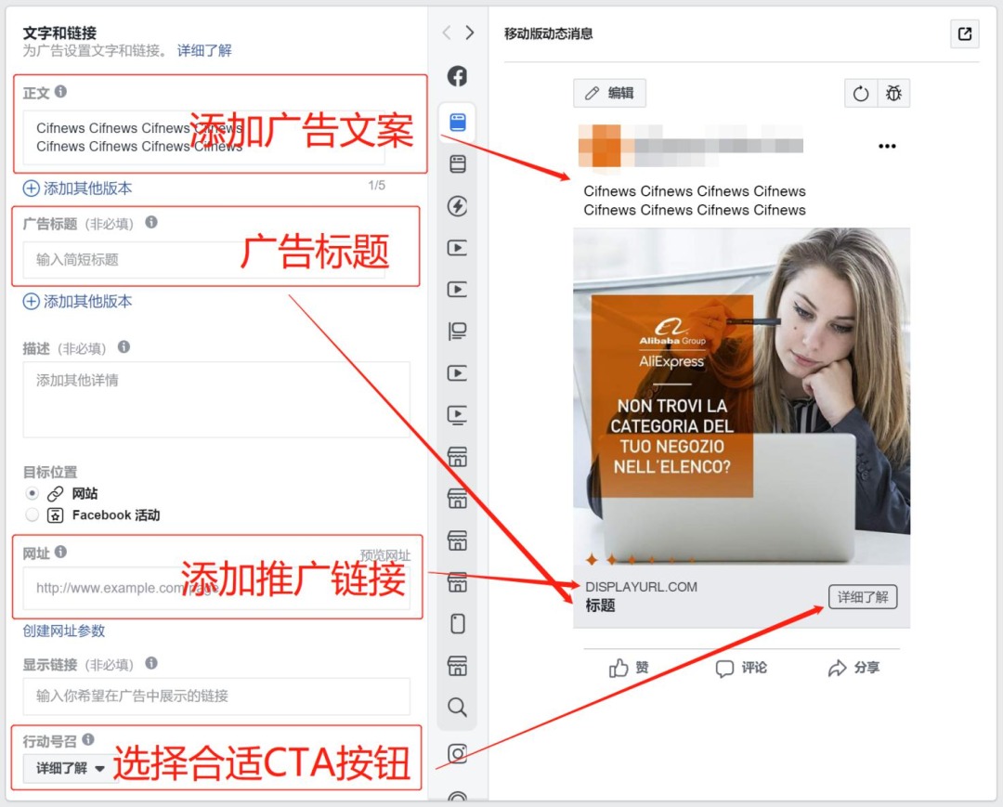
Task: Click the 网址 URL input field
Action: click(214, 588)
